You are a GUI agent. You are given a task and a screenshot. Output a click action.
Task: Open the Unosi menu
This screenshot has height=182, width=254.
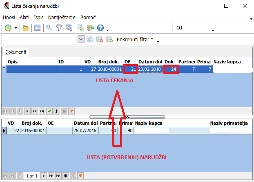pos(9,18)
